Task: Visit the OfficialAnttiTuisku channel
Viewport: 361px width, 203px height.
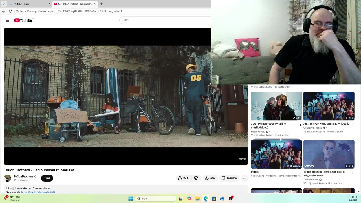Action: [x=312, y=128]
